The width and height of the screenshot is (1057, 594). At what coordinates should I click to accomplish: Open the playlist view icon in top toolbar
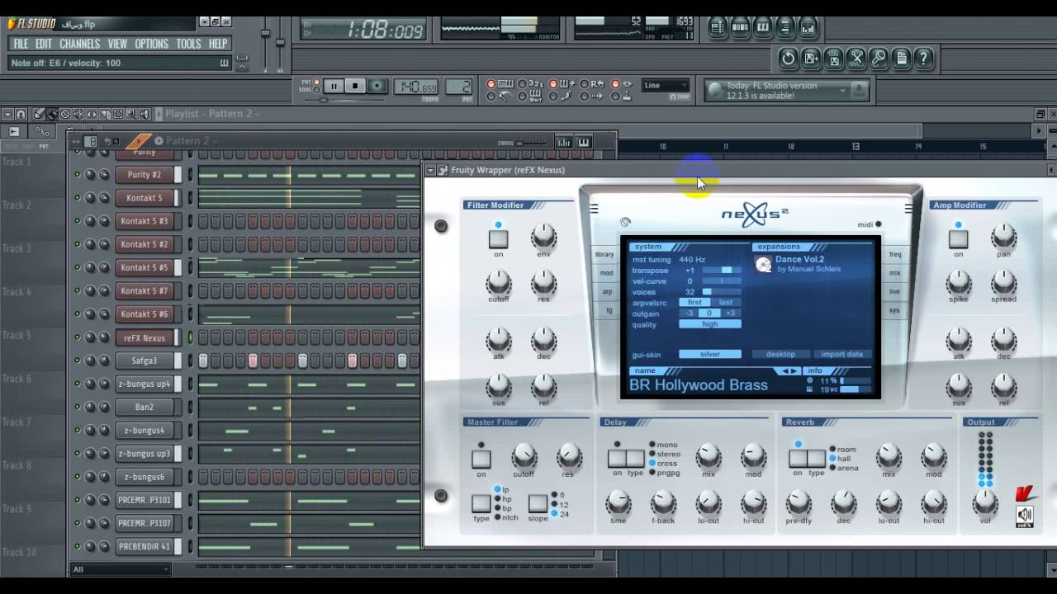[718, 27]
